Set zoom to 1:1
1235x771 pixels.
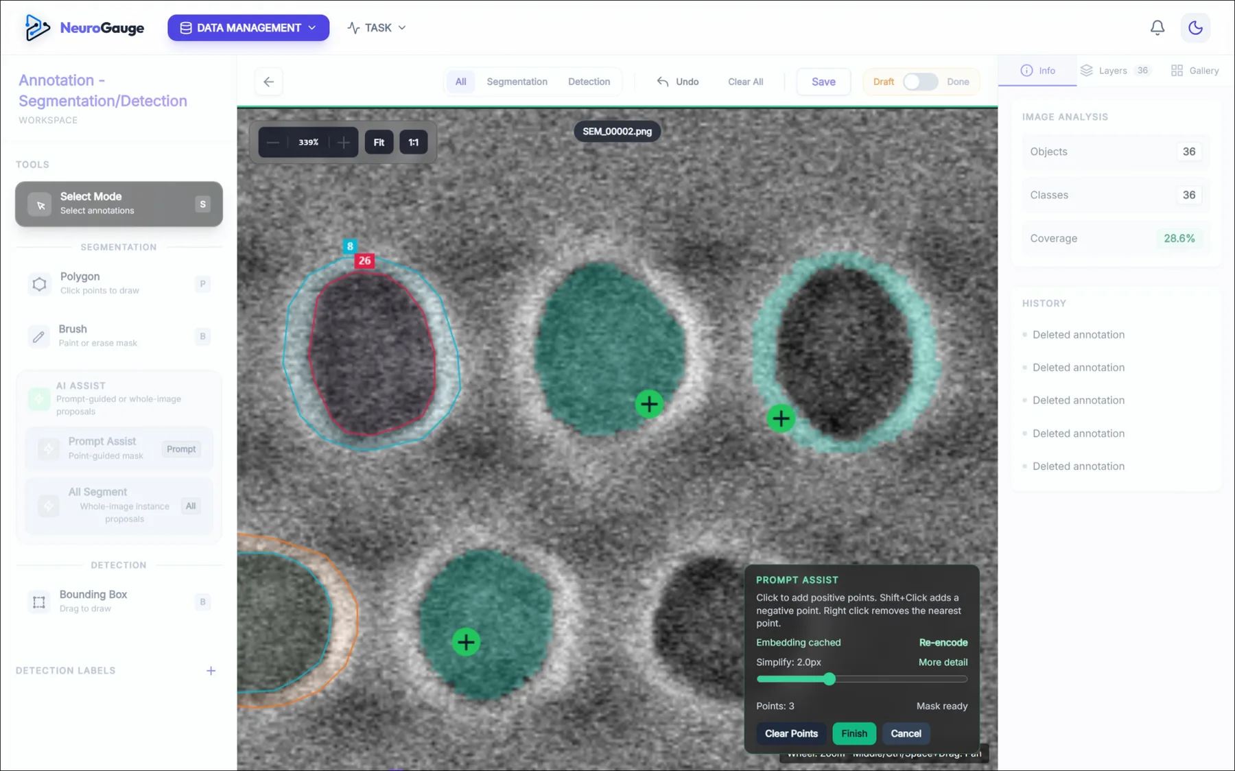413,143
